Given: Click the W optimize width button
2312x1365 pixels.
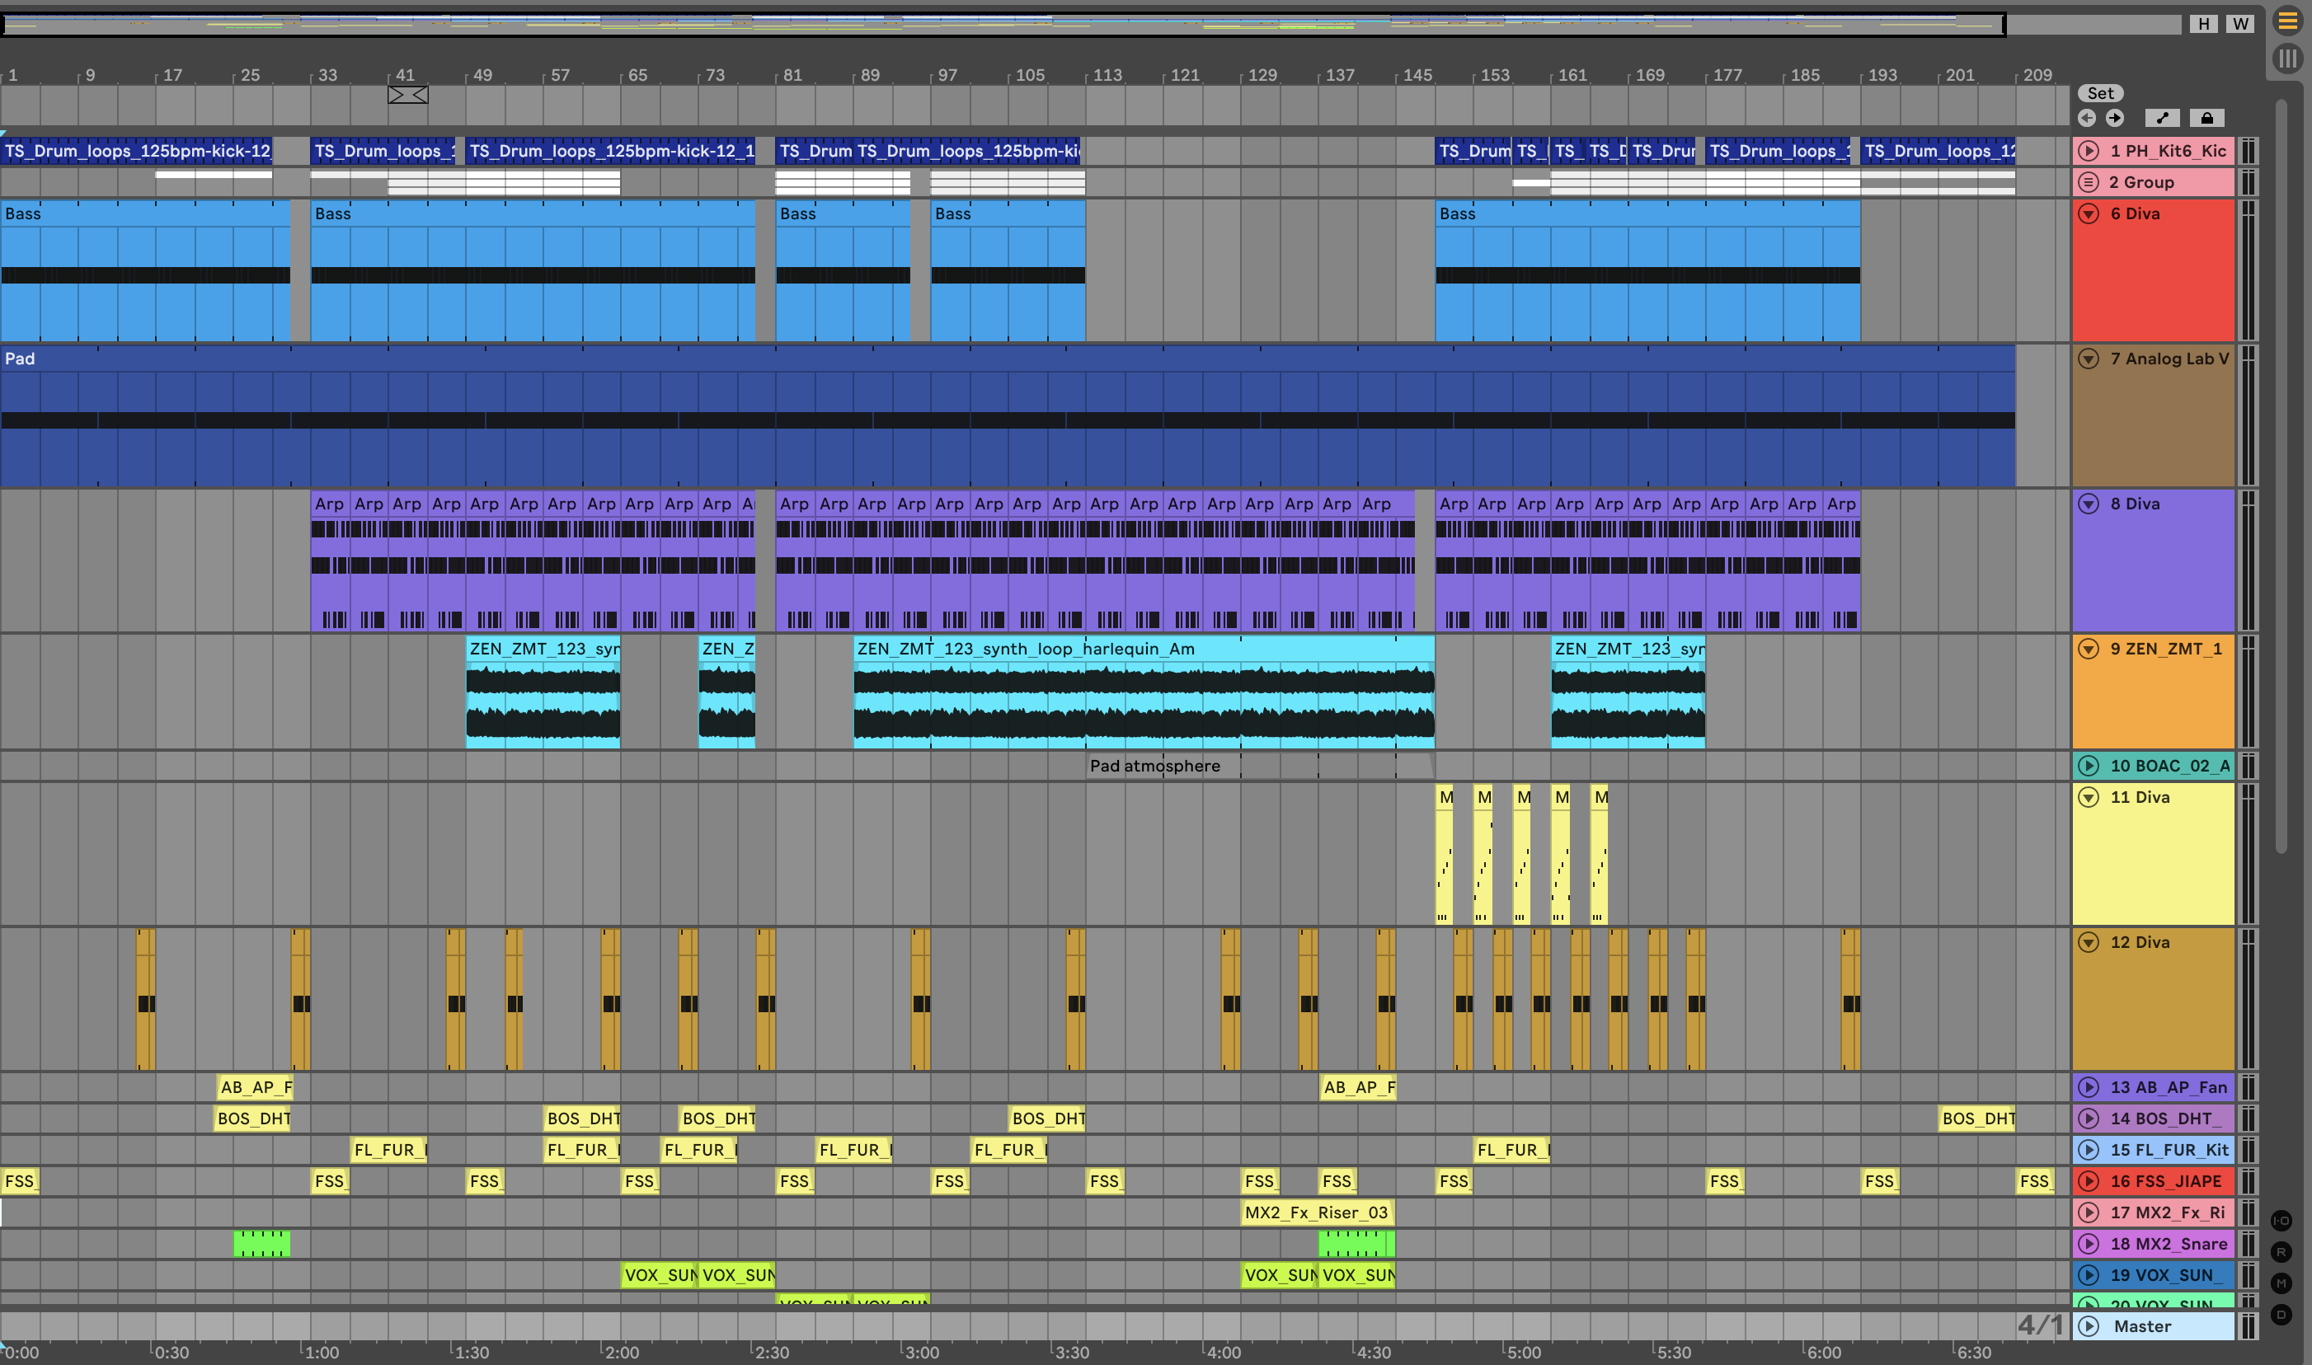Looking at the screenshot, I should click(x=2240, y=24).
